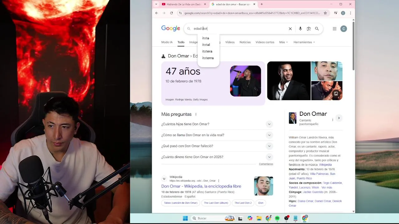Submit search with the magnifier button

(317, 29)
